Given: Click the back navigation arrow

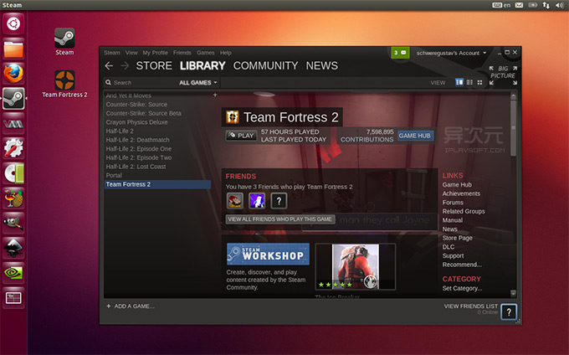Looking at the screenshot, I should click(x=109, y=65).
